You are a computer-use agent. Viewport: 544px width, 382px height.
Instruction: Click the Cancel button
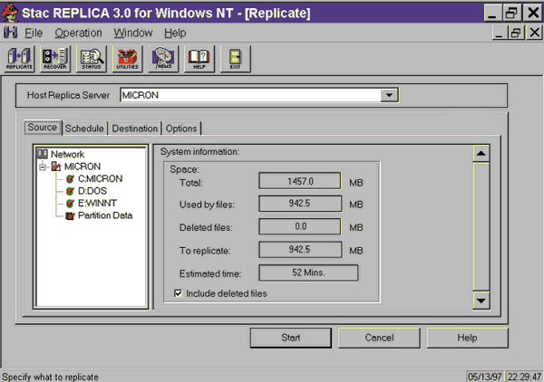[379, 338]
